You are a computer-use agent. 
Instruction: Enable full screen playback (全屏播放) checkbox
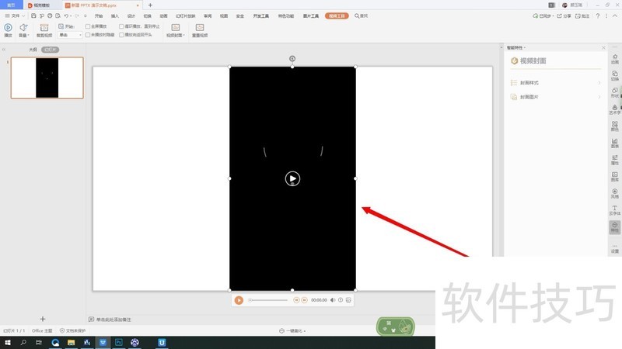pyautogui.click(x=88, y=26)
